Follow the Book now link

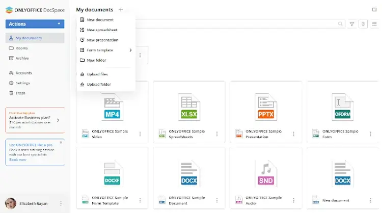[17, 159]
